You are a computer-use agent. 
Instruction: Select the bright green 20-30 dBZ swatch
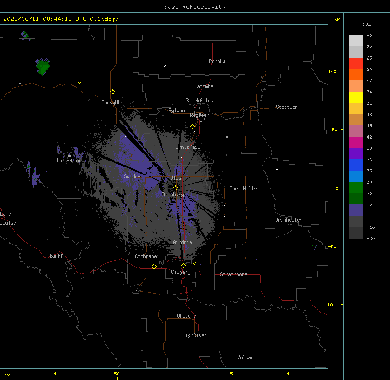[x=356, y=188]
